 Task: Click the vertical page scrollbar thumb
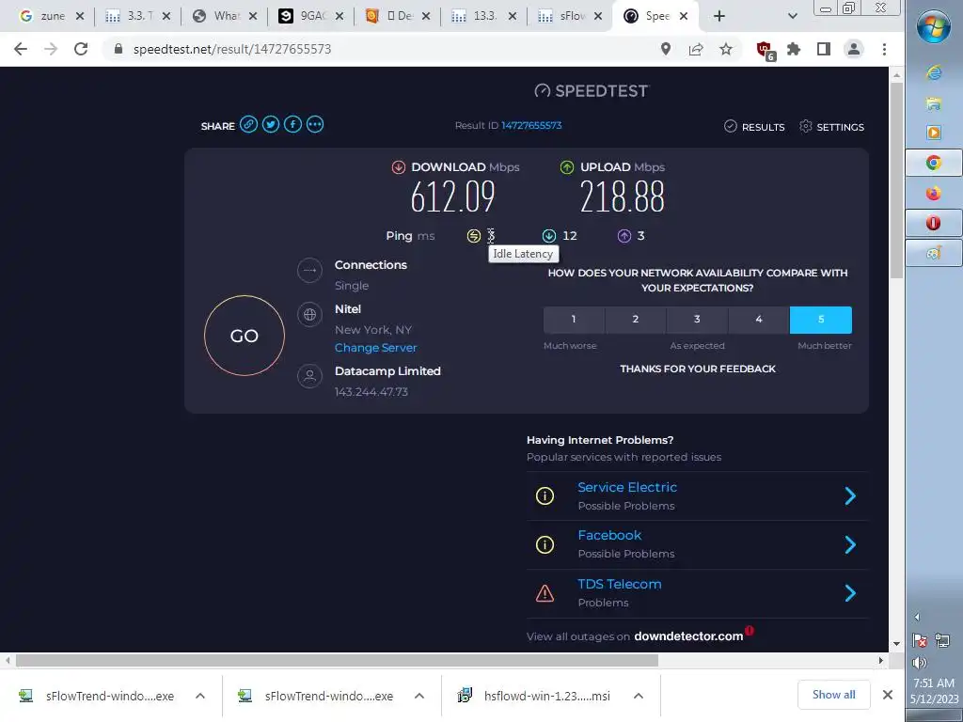point(896,180)
